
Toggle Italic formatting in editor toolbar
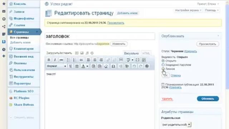point(55,60)
